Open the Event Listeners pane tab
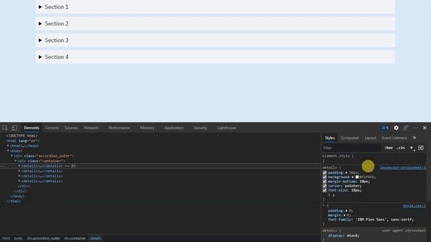This screenshot has height=242, width=431. coord(395,138)
